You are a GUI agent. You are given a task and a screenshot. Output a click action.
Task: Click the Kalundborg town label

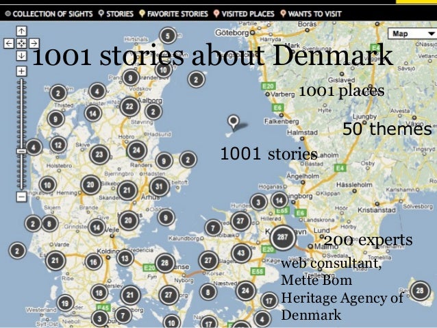(184, 238)
